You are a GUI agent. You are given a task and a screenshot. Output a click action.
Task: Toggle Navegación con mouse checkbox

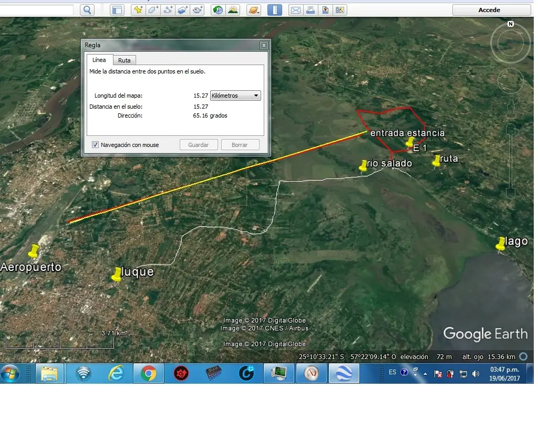(96, 145)
